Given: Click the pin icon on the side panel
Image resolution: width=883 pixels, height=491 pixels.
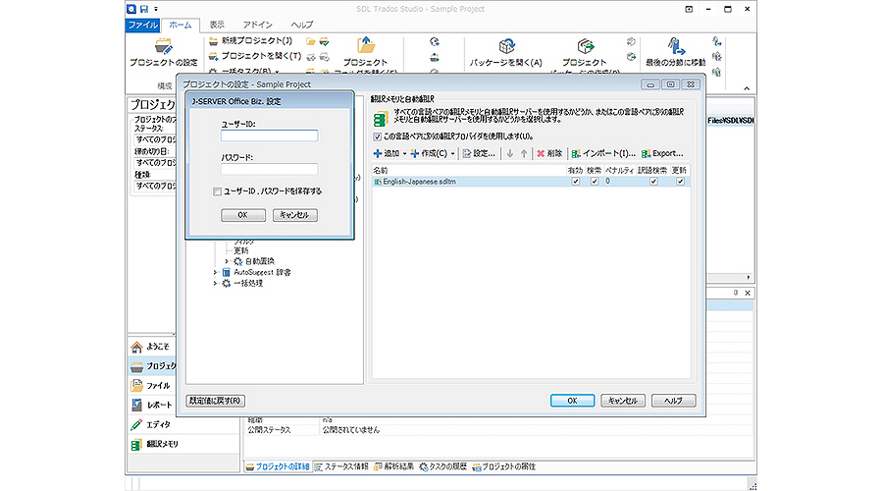Looking at the screenshot, I should tap(736, 294).
